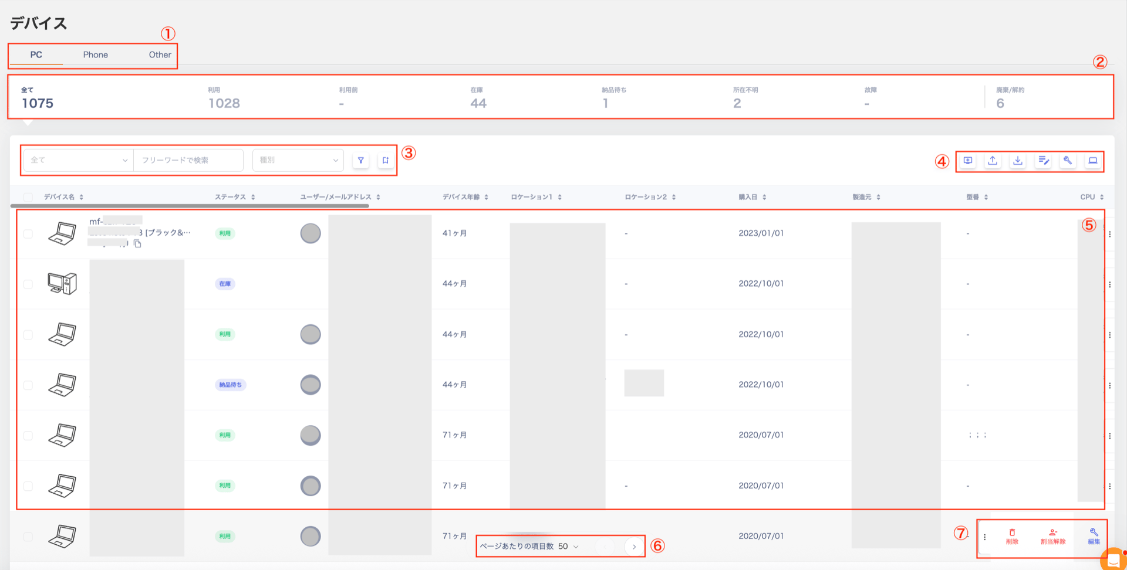Copy the device name in mf- row
Viewport: 1127px width, 570px height.
tap(137, 243)
